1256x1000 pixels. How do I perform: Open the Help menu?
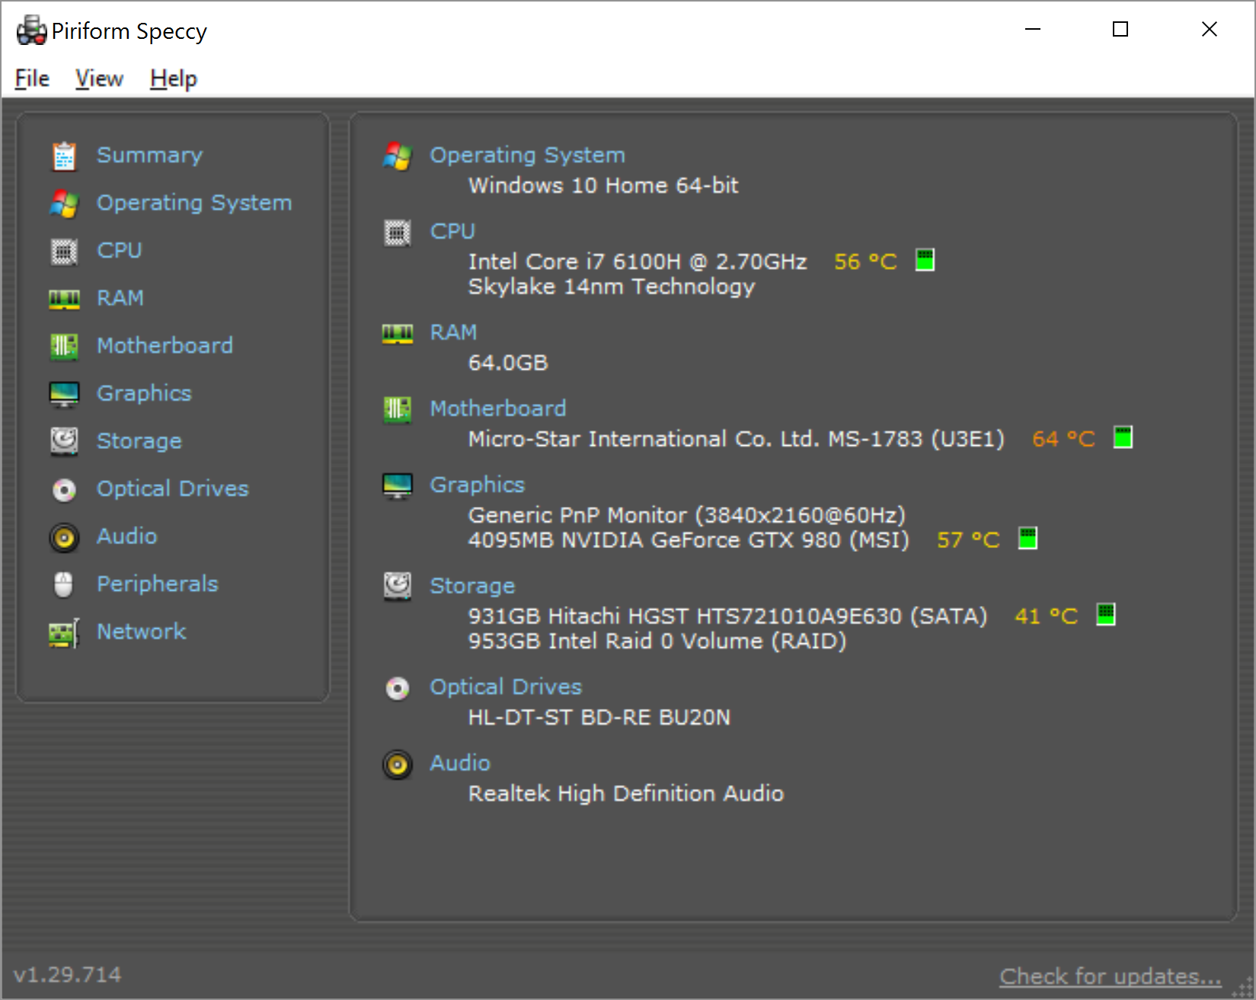click(x=174, y=79)
